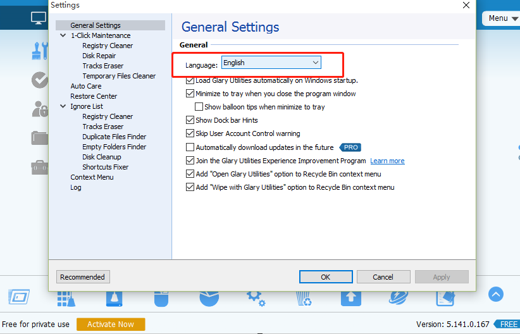The height and width of the screenshot is (334, 520).
Task: Open the grid-and-broom registry cleaner dock icon
Action: click(x=66, y=299)
